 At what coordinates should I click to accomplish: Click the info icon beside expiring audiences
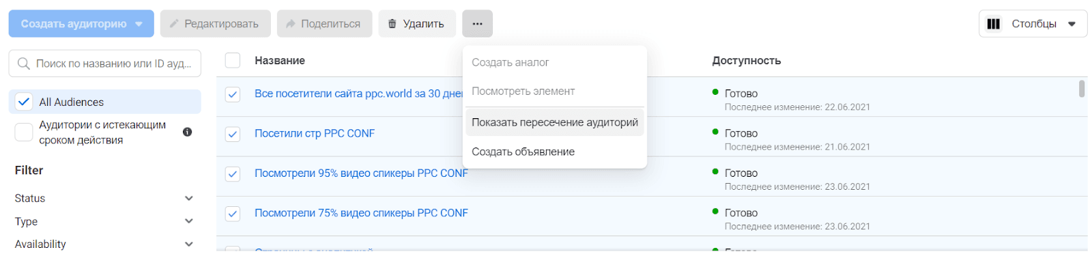point(187,132)
